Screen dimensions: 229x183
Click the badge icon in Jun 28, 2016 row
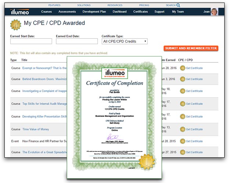click(x=182, y=68)
